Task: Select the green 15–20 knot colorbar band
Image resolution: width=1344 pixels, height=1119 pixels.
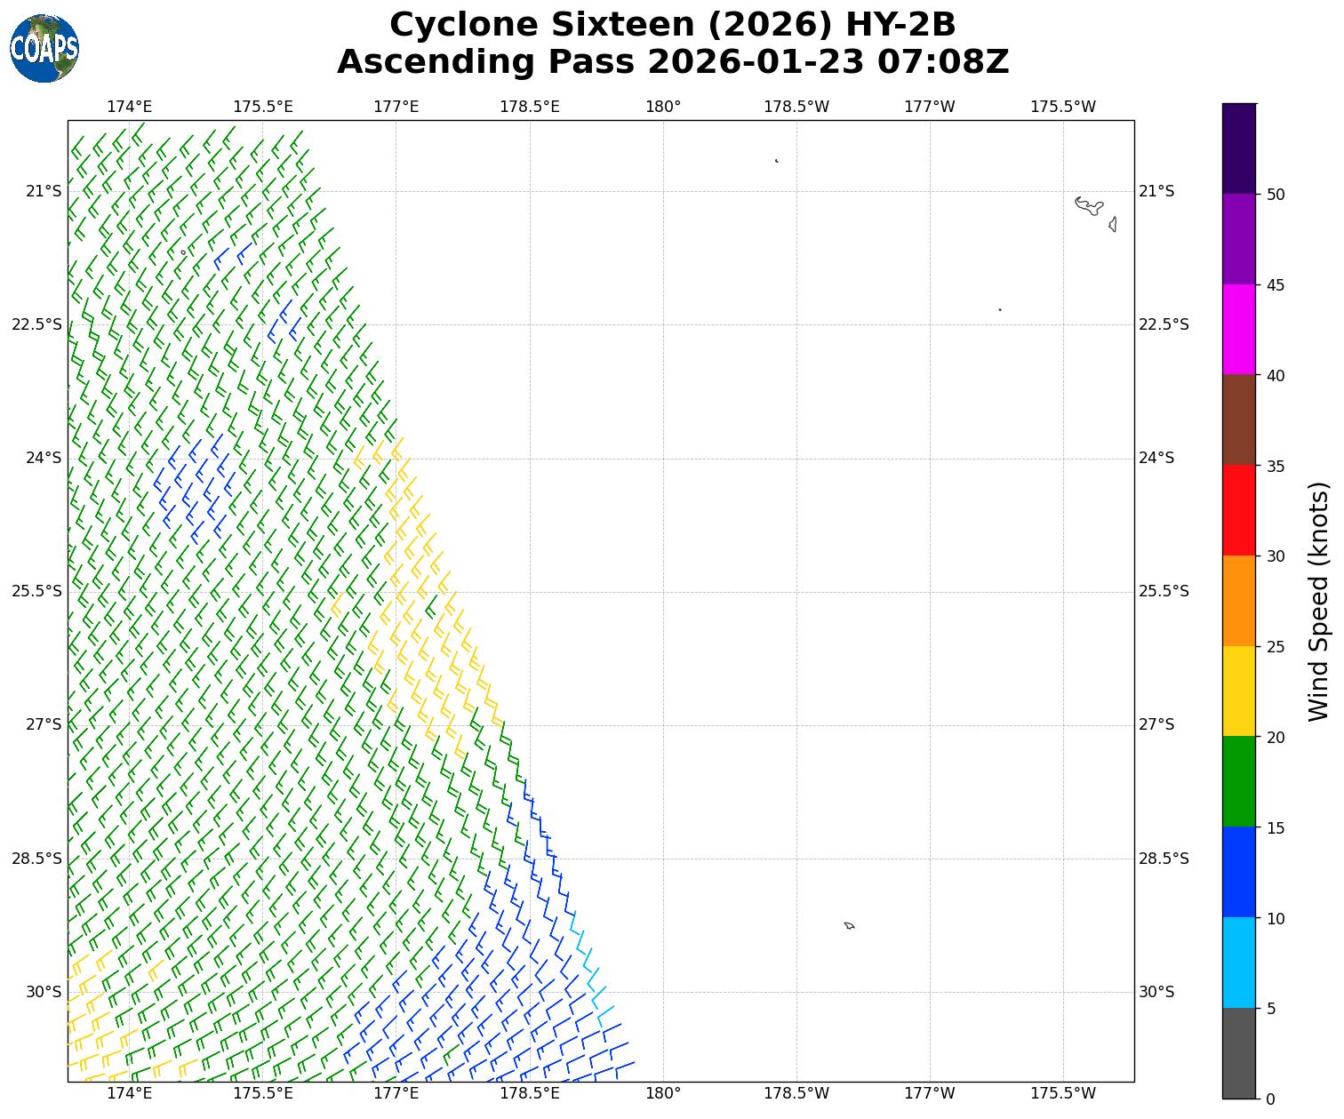Action: pyautogui.click(x=1238, y=781)
